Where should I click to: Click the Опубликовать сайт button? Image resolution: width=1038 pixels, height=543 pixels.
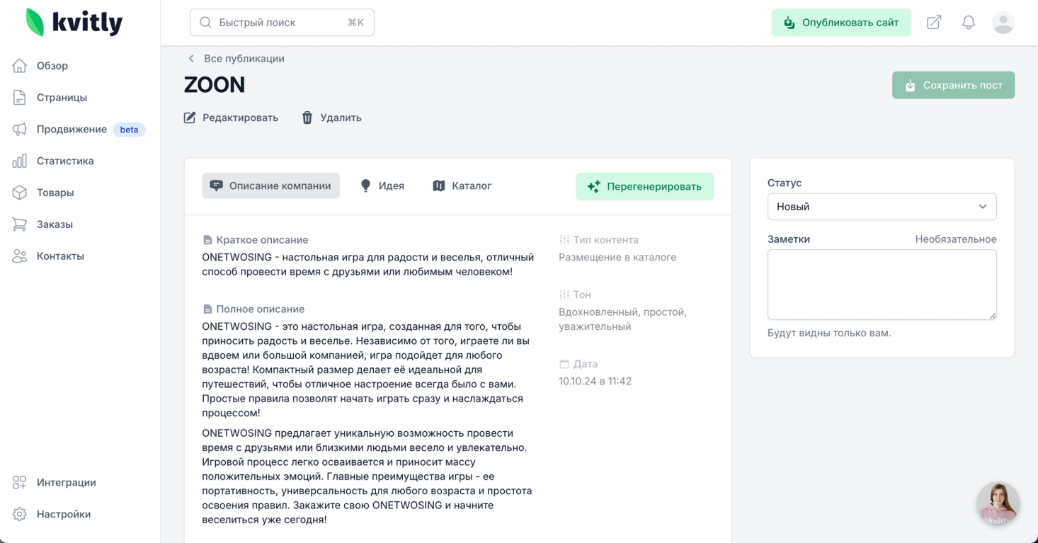pos(841,23)
